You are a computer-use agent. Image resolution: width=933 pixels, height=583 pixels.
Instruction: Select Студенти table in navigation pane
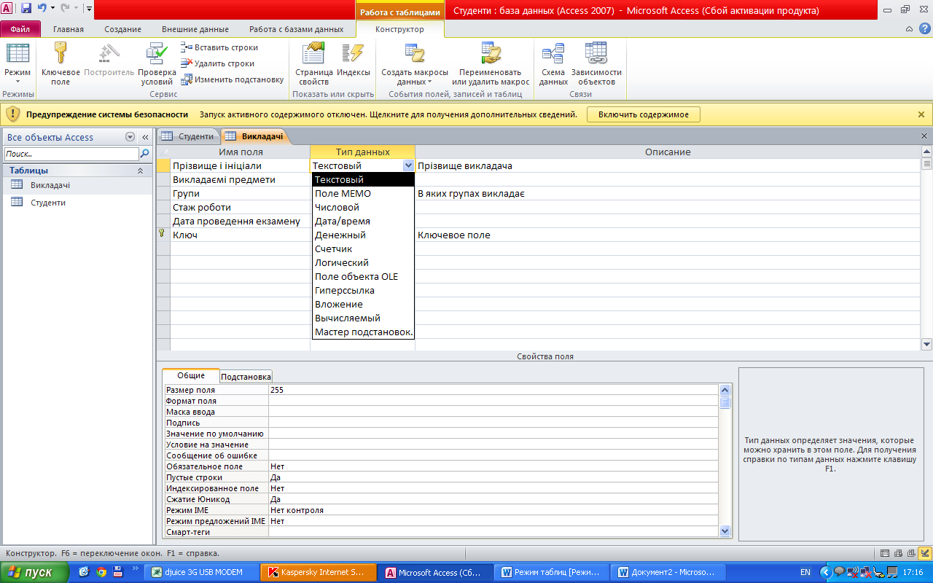77,203
